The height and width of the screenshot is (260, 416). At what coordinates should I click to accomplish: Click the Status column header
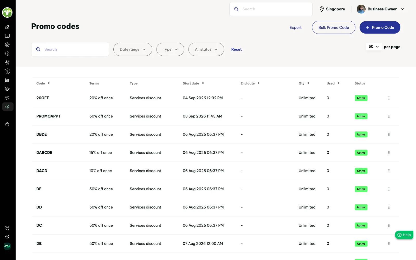tap(360, 83)
